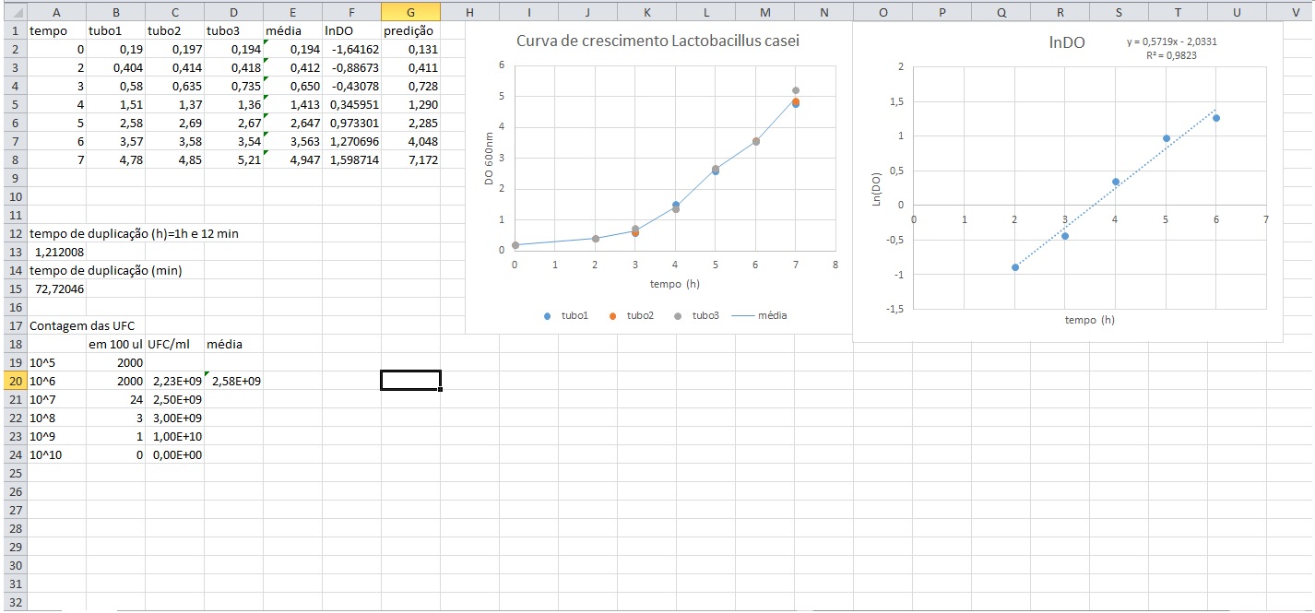This screenshot has height=613, width=1315.
Task: Click the tubo2 legend entry
Action: coord(633,315)
